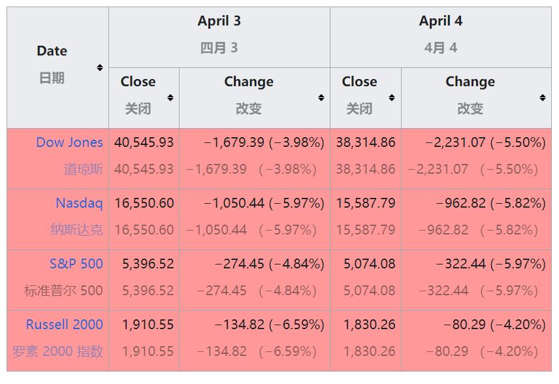Click Russell 2000 change −80.29 cell
This screenshot has width=559, height=384.
(476, 340)
